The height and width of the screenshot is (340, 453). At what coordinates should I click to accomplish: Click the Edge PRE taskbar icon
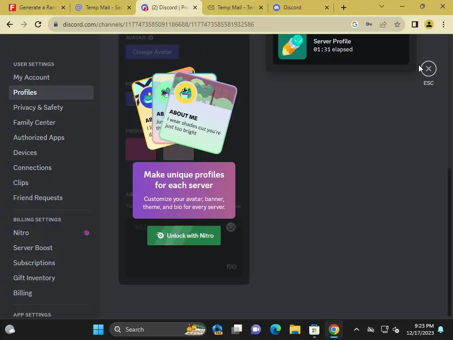(x=217, y=329)
